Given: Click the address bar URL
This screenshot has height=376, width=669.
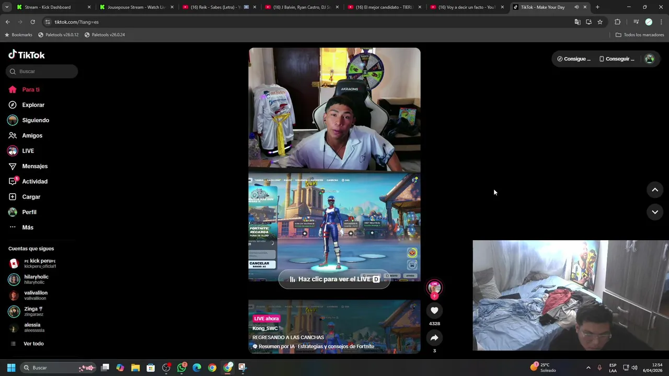Looking at the screenshot, I should [x=77, y=22].
